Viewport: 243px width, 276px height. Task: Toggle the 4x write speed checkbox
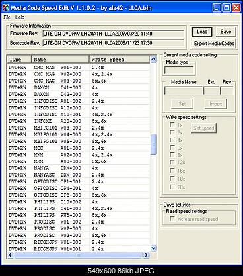click(x=172, y=140)
